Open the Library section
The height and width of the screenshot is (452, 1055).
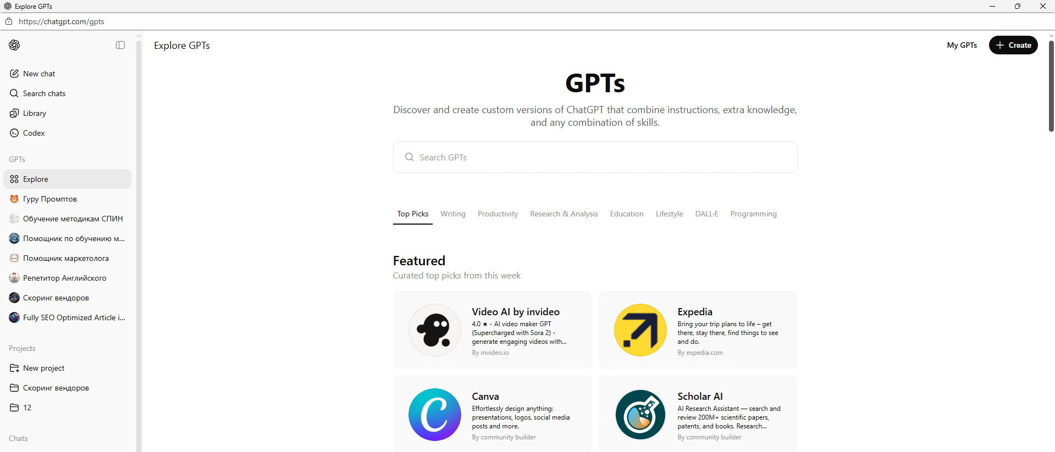coord(34,113)
